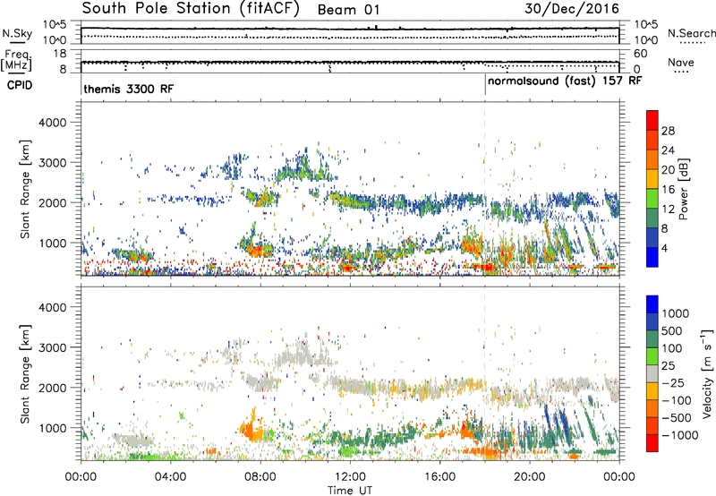Click the 'South Pole Station (fitACF)' title

191,9
